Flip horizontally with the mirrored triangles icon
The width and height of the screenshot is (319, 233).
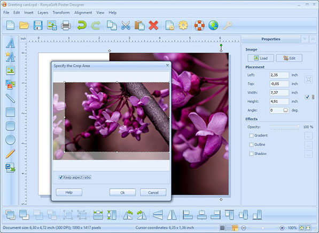pos(172,215)
